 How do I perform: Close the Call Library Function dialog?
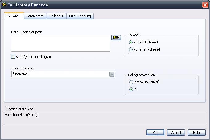pyautogui.click(x=205, y=5)
